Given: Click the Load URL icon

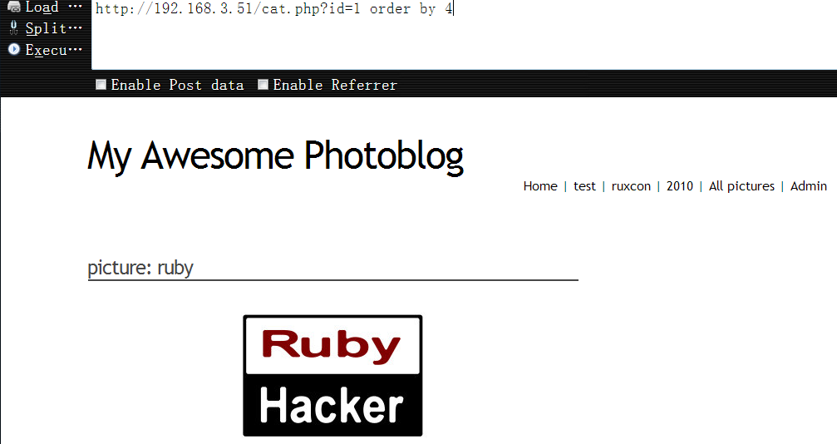Looking at the screenshot, I should click(14, 7).
